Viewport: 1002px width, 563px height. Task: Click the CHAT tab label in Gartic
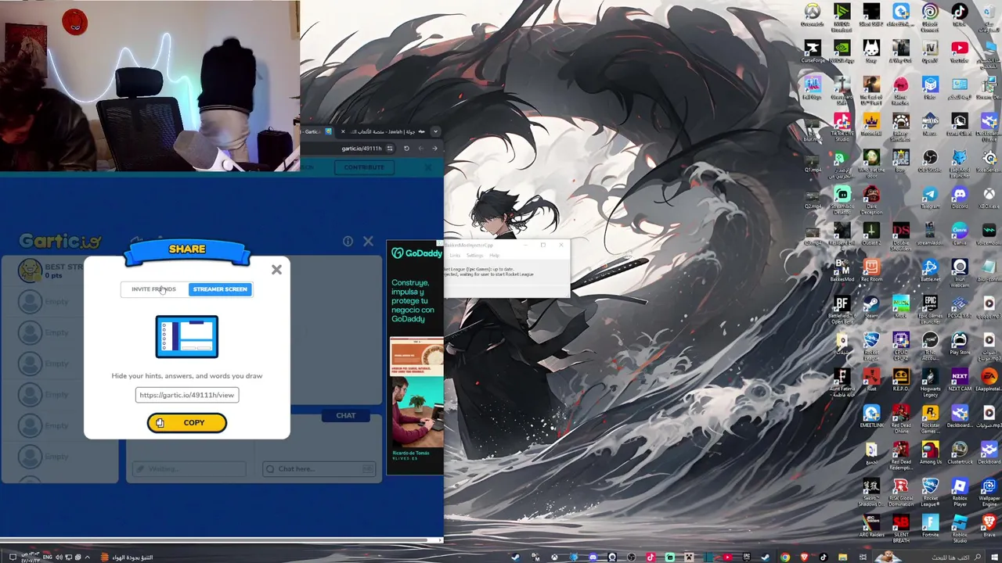(346, 416)
